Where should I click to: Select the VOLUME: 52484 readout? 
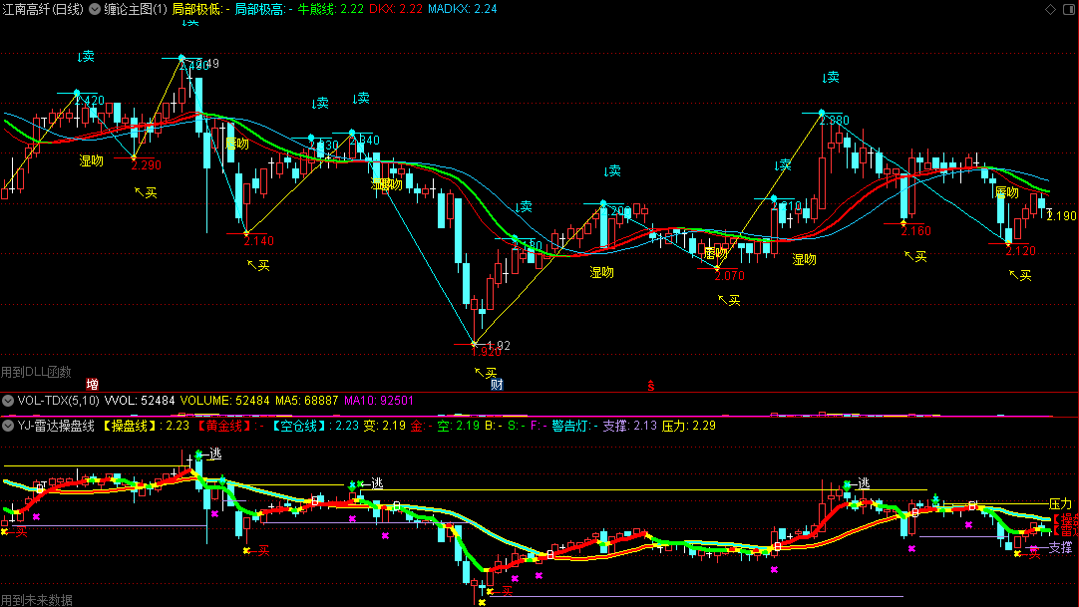point(225,400)
